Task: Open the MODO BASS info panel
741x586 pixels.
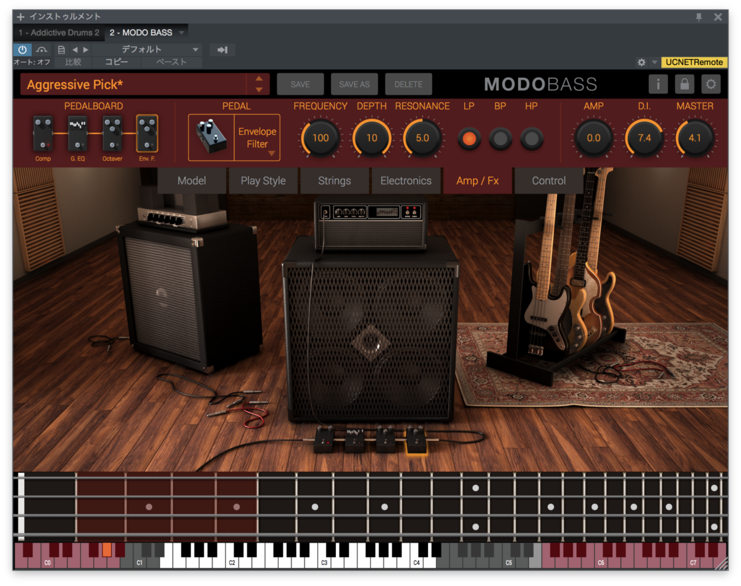Action: tap(658, 84)
